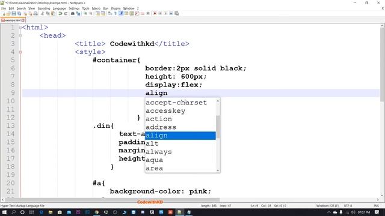Click the Stop Recording macro icon
Screen dimensions: 385x216
point(160,13)
